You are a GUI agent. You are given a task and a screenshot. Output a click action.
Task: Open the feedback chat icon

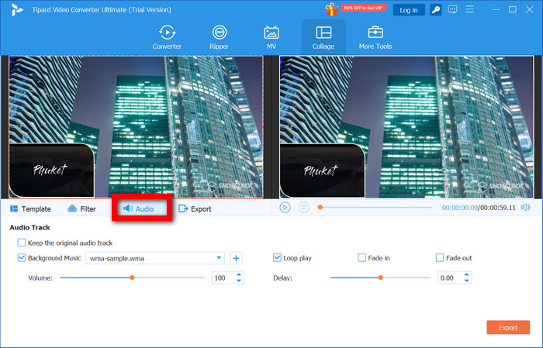click(454, 10)
